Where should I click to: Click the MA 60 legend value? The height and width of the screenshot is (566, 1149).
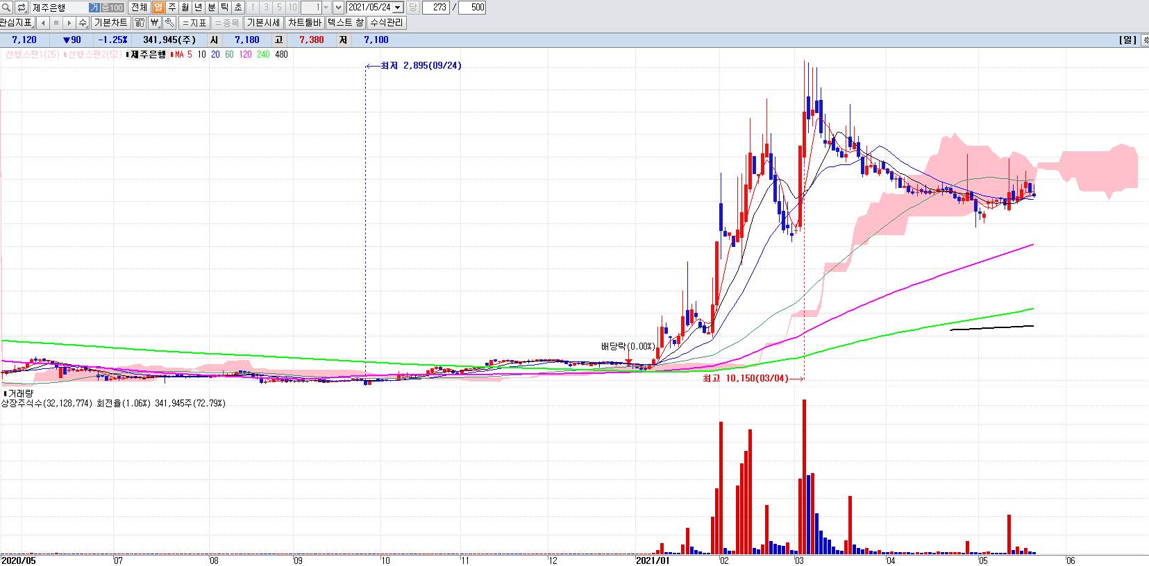229,55
